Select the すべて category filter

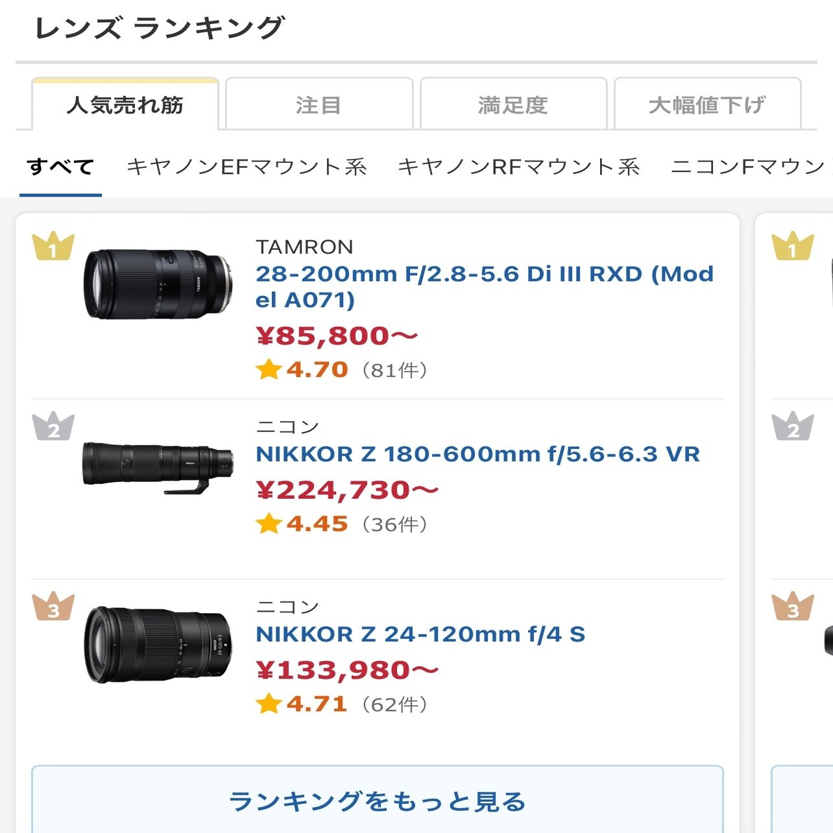pos(60,167)
